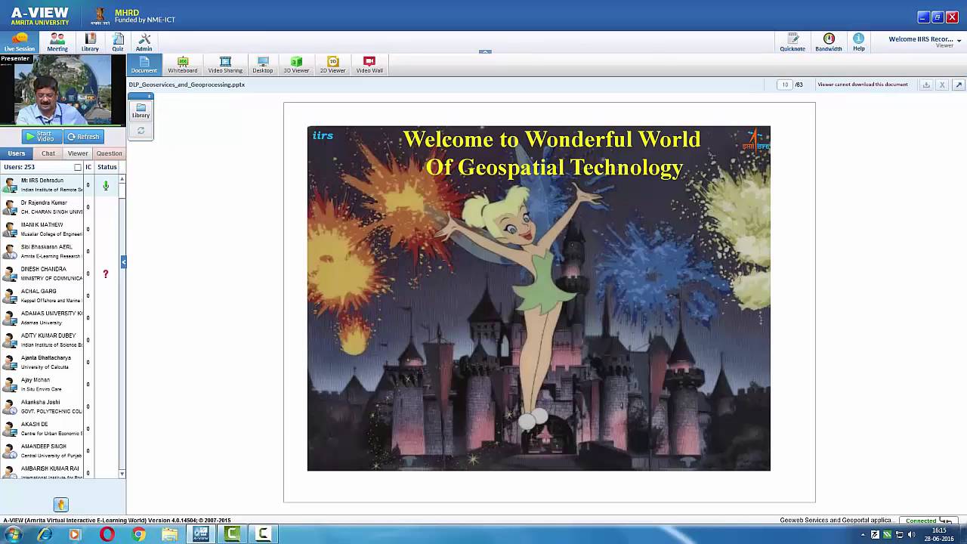Open File Explorer folder from taskbar
Screen dimensions: 967x544
pos(170,534)
